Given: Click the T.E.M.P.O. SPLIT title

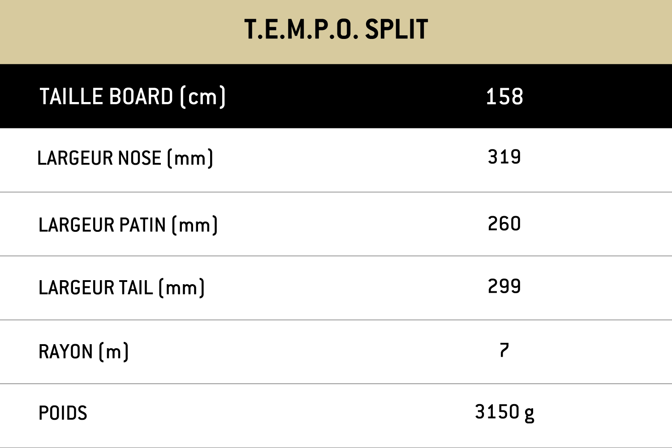Looking at the screenshot, I should coord(336,30).
